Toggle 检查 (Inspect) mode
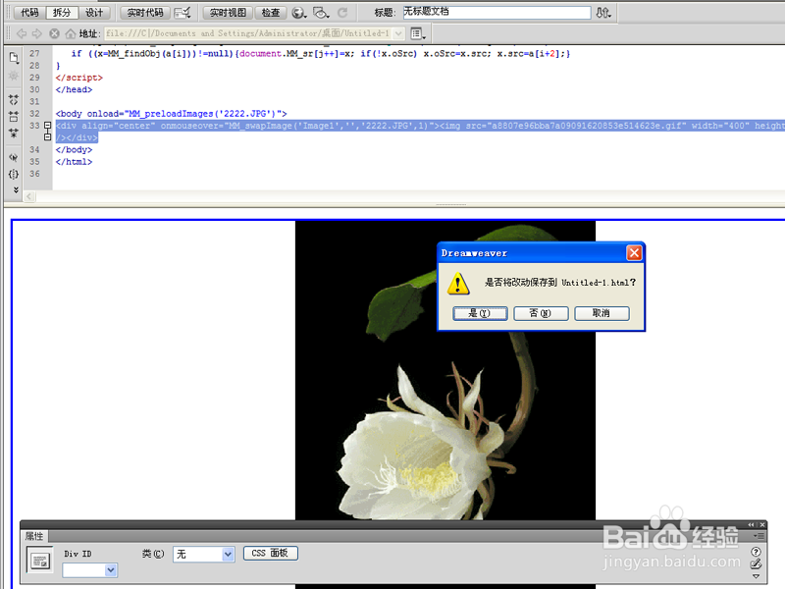Viewport: 785px width, 589px height. click(271, 13)
